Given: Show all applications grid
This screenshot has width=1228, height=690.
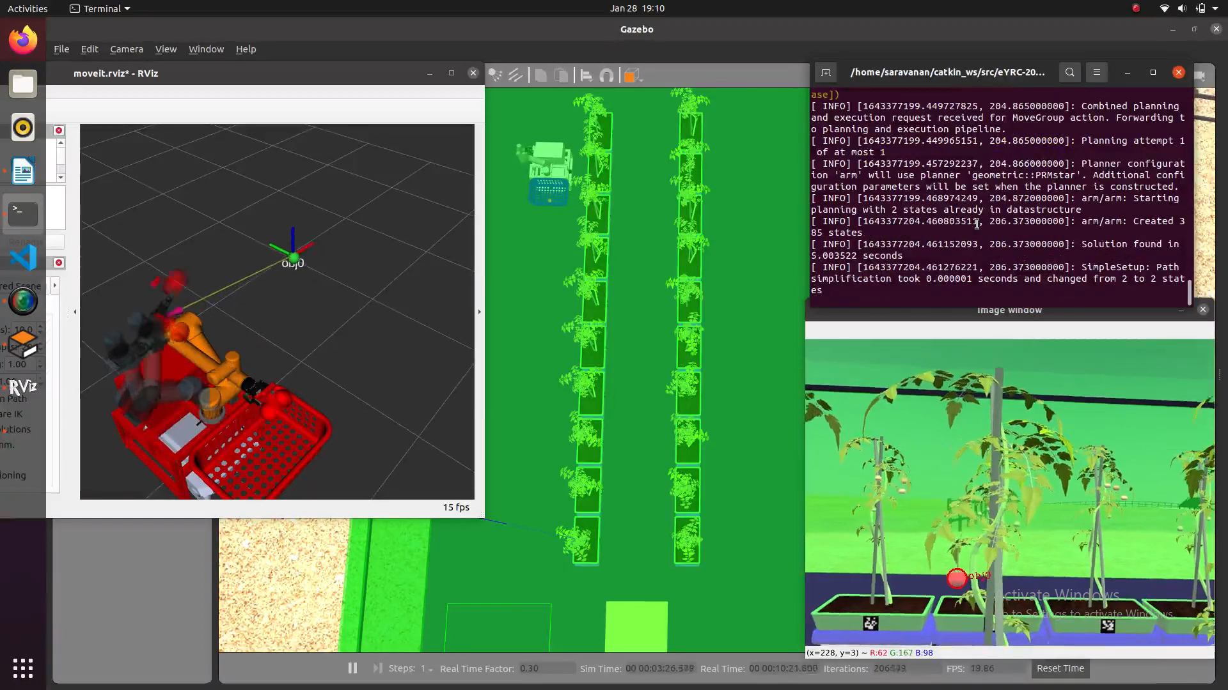Looking at the screenshot, I should 23,668.
